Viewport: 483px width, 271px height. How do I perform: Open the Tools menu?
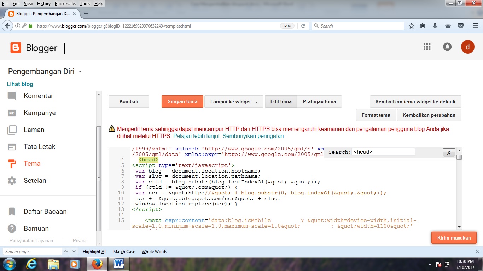pyautogui.click(x=85, y=4)
